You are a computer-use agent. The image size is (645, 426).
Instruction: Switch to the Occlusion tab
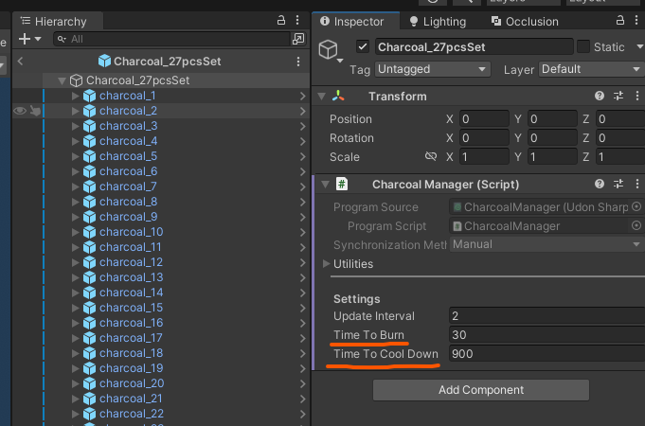point(525,21)
